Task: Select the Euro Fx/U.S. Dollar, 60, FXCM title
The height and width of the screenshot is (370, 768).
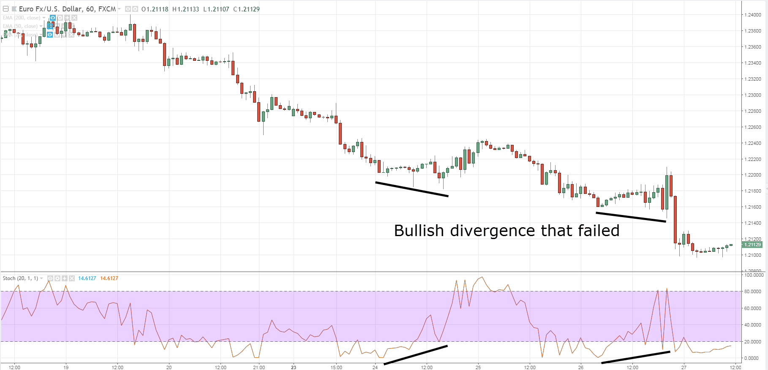Action: click(67, 9)
